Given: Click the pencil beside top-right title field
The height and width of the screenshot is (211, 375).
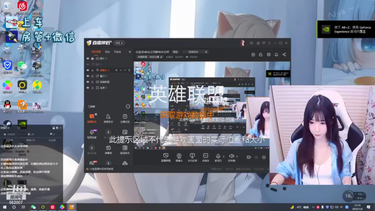Looking at the screenshot, I should coord(206,52).
